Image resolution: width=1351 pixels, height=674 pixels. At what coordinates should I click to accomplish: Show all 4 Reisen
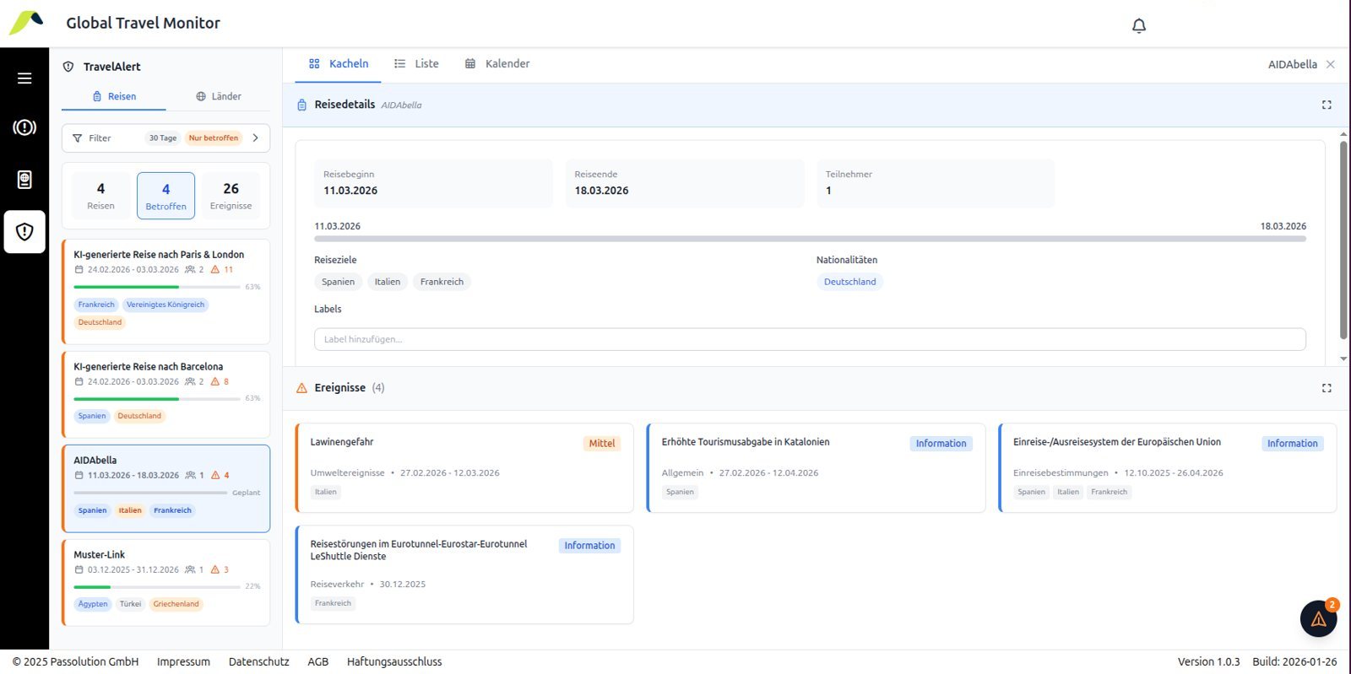tap(100, 196)
